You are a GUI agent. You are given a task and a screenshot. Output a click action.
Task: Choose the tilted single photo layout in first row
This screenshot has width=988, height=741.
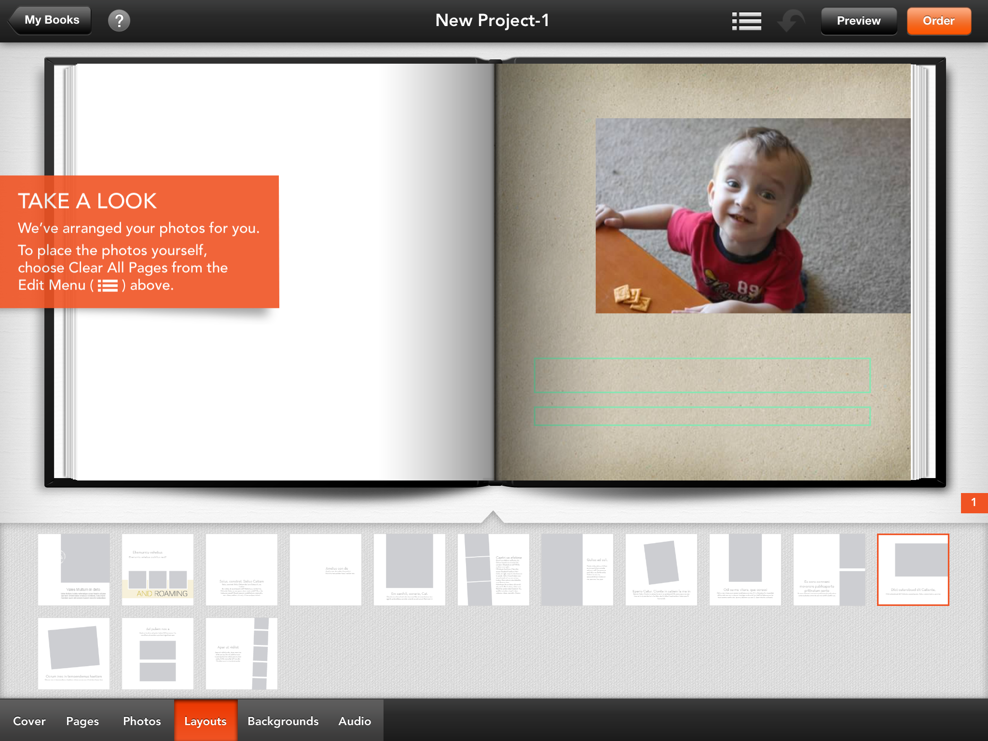point(661,569)
